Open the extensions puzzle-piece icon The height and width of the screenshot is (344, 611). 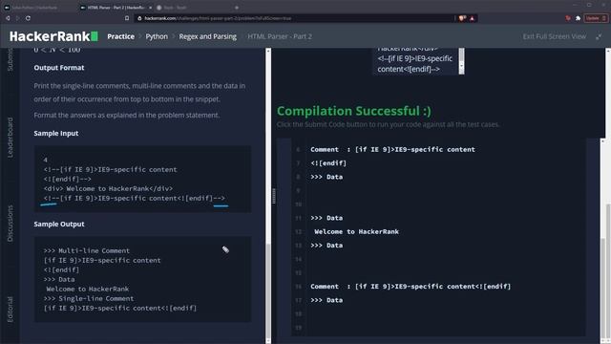(578, 18)
